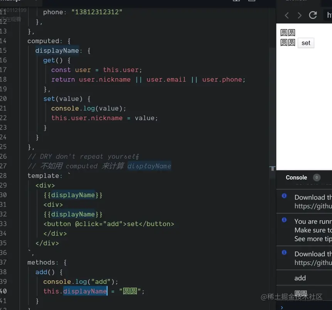The height and width of the screenshot is (310, 332).
Task: Click the DRY comment on line 26
Action: [83, 156]
